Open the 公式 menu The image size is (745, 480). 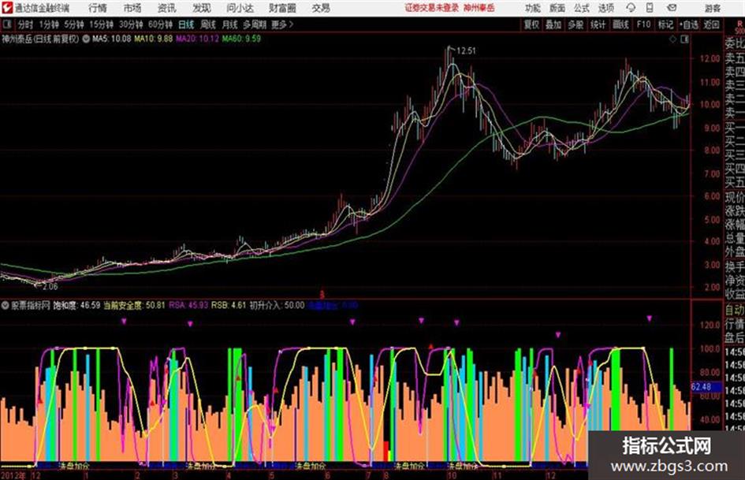582,8
